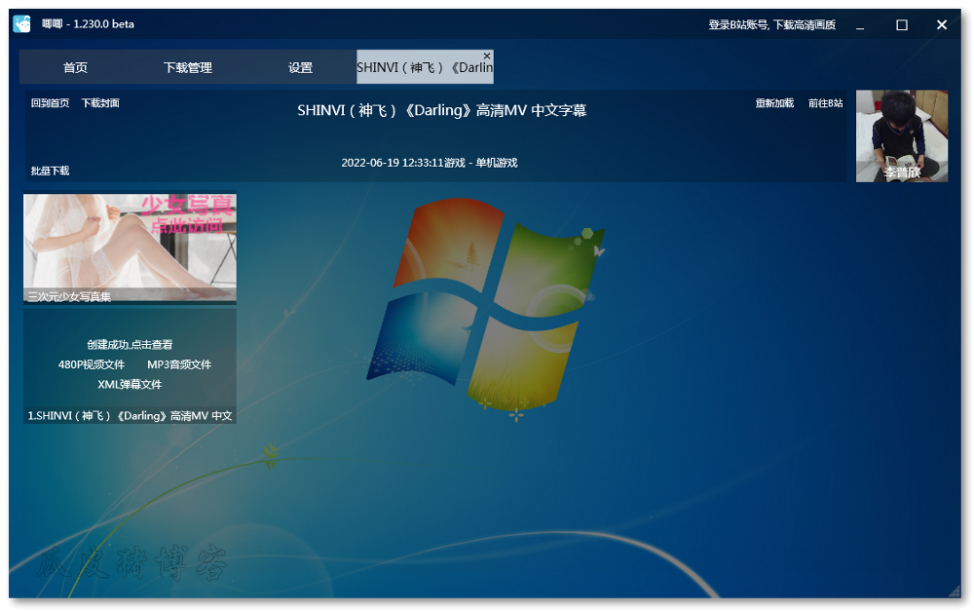Switch to the 下载管理 tab
Image resolution: width=974 pixels, height=611 pixels.
click(188, 67)
